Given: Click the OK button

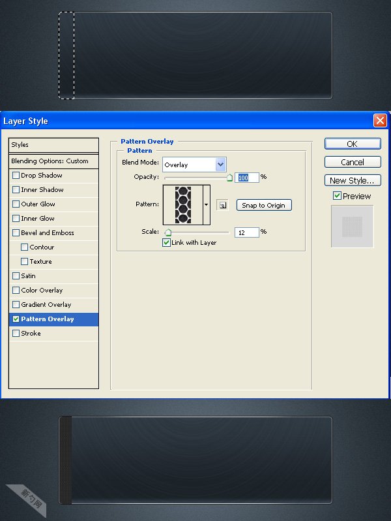Looking at the screenshot, I should pos(353,144).
